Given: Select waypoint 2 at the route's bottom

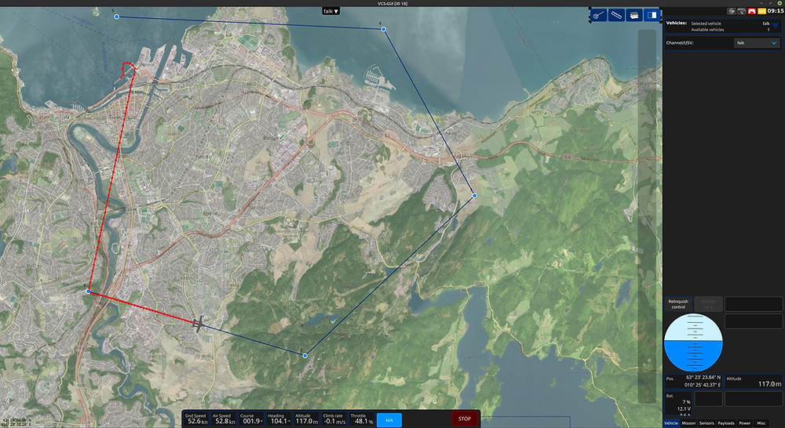Looking at the screenshot, I should [x=305, y=355].
